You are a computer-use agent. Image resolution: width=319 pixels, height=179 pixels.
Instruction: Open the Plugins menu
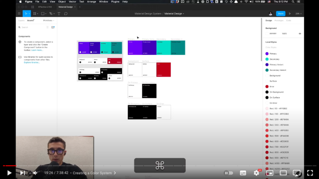[115, 2]
